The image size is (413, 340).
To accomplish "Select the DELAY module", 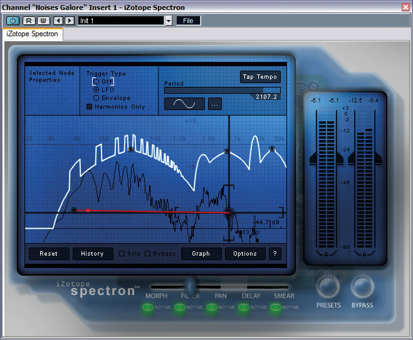I will pos(251,296).
